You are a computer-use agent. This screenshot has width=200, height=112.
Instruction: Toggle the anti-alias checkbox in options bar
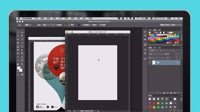[x=82, y=25]
